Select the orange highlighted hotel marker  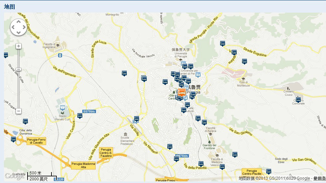click(x=182, y=92)
